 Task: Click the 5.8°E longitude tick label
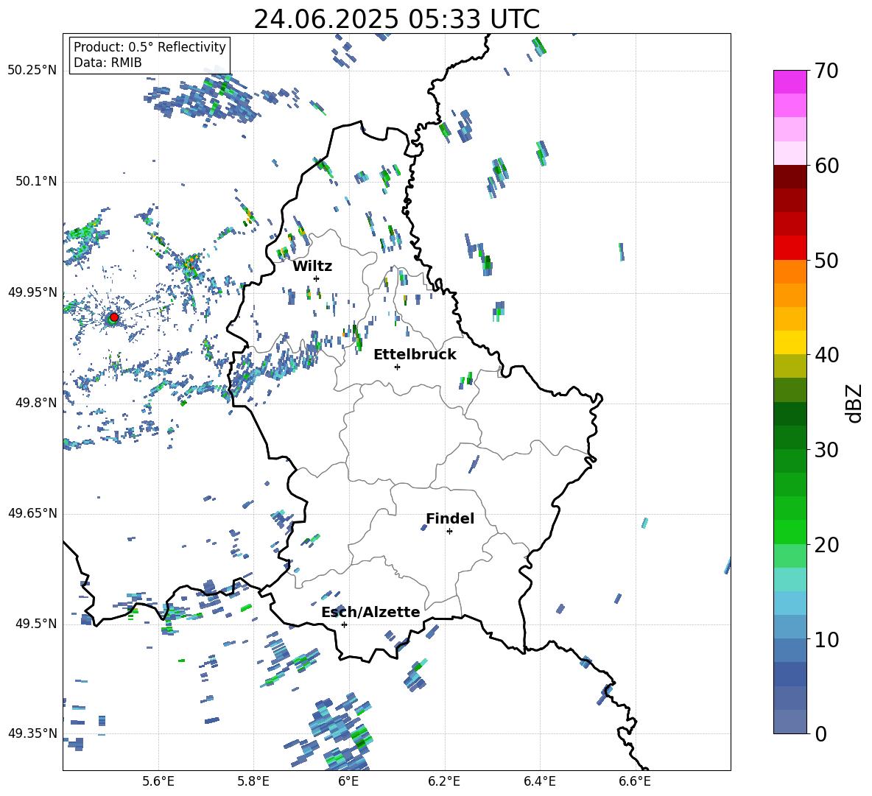(253, 781)
